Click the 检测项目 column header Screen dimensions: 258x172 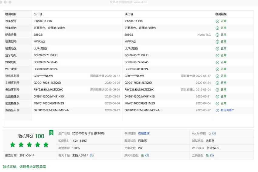(11, 14)
